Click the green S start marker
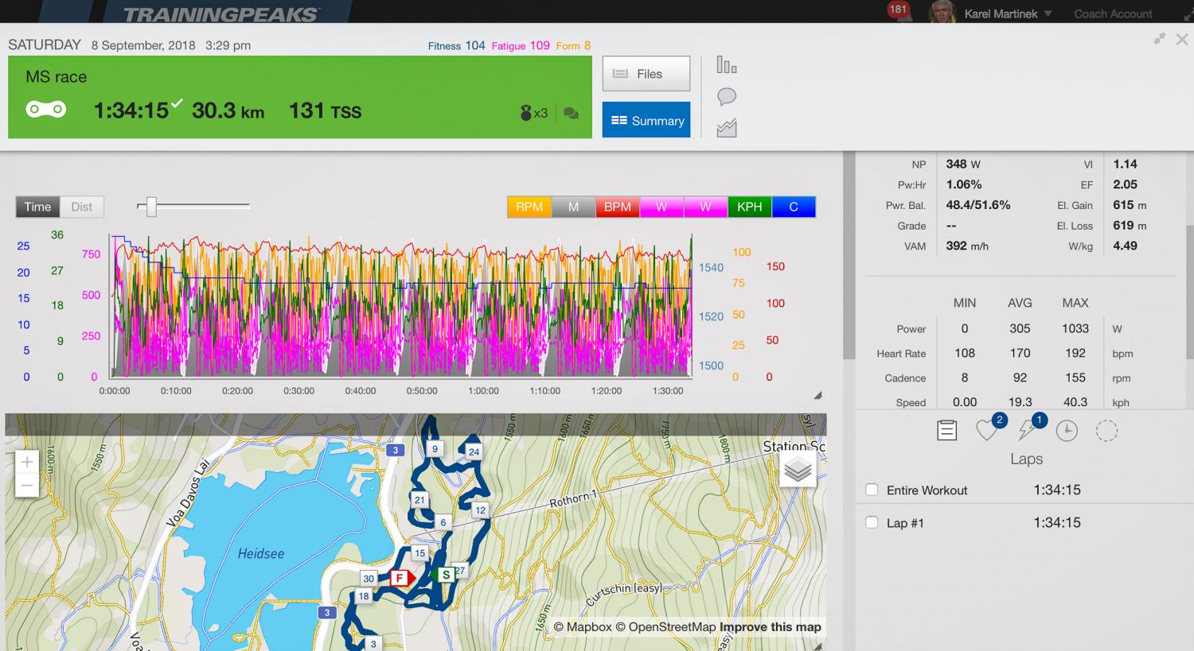Screen dimensions: 1194x651 coord(446,575)
